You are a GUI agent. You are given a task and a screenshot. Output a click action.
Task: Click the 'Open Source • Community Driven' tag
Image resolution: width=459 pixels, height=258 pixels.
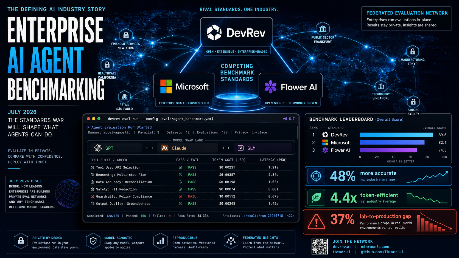coord(291,103)
